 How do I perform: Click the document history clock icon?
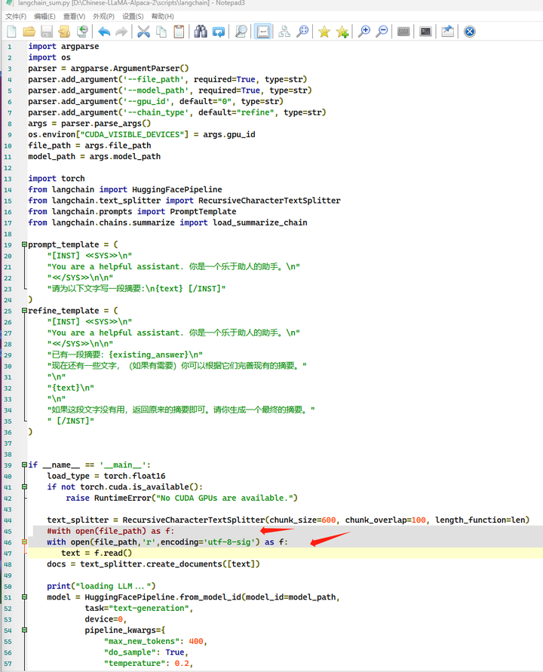82,31
